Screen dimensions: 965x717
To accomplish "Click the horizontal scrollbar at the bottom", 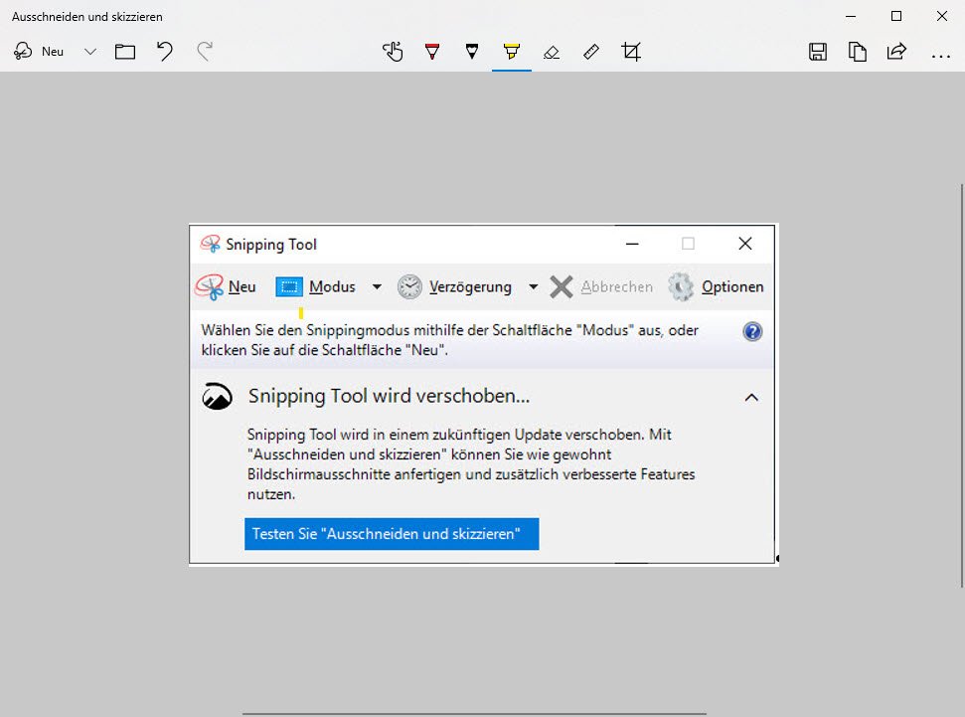I will coord(474,714).
